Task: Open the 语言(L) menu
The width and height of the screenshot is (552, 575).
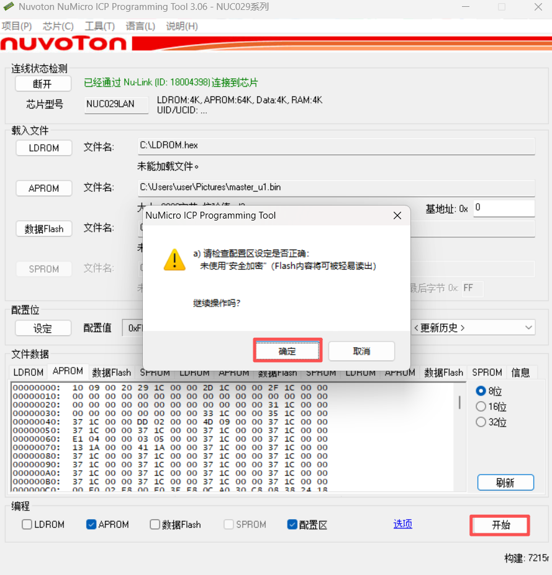Action: [140, 26]
